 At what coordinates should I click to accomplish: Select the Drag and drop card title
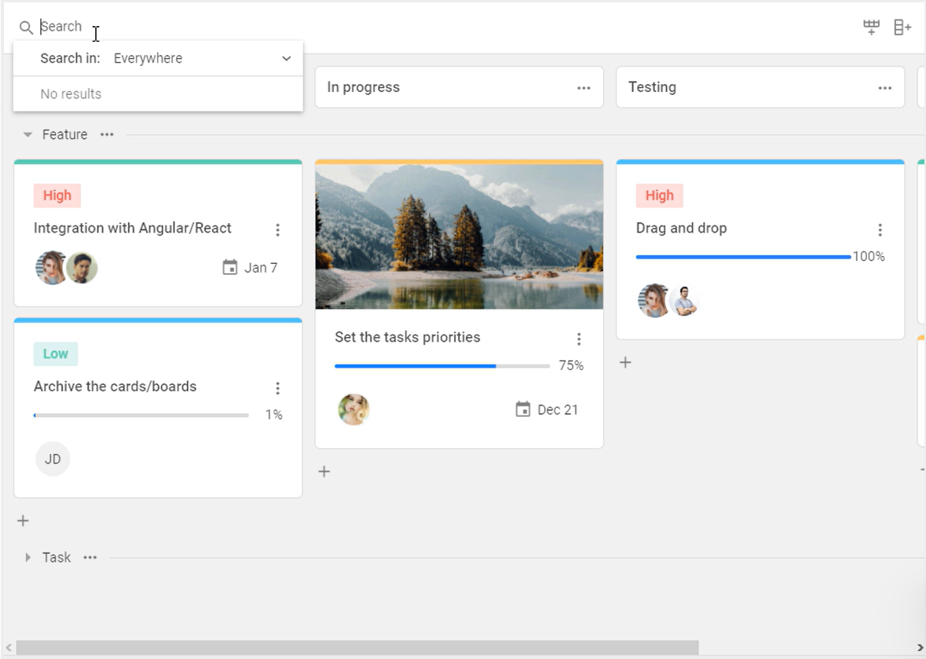(x=681, y=228)
